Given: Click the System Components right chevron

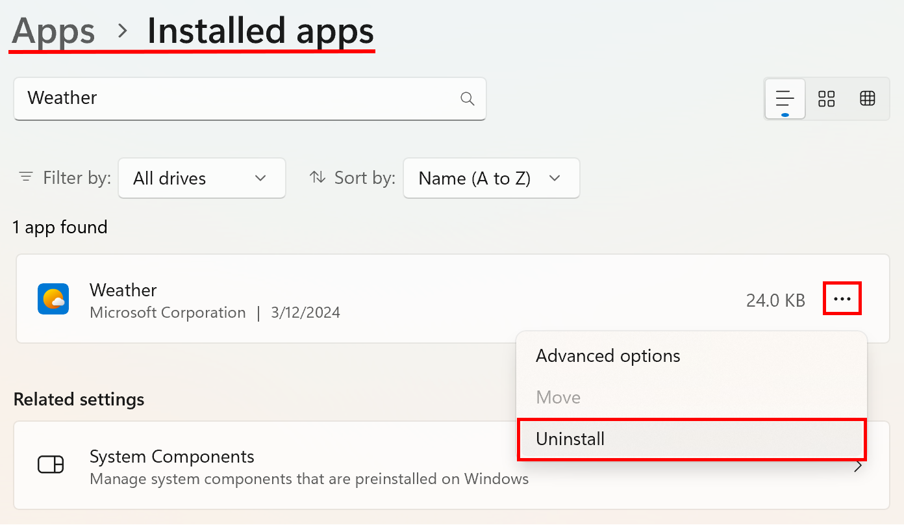Looking at the screenshot, I should click(858, 466).
